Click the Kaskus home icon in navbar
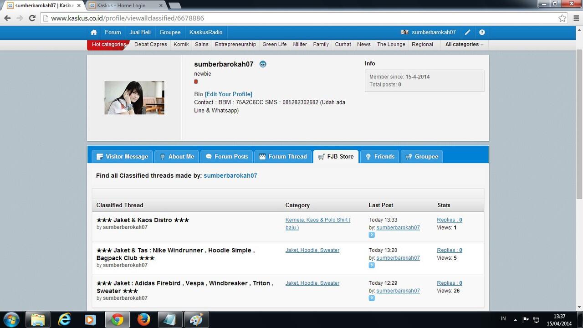 coord(94,32)
